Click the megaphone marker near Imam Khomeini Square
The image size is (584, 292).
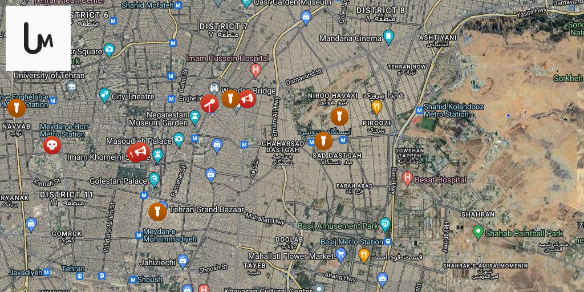click(x=139, y=152)
